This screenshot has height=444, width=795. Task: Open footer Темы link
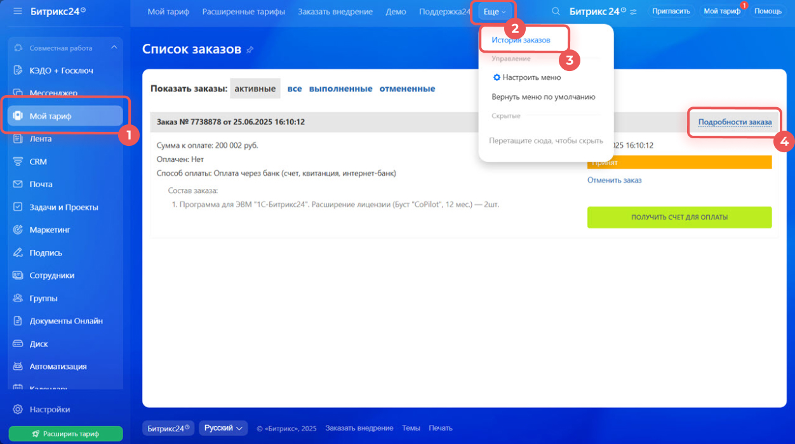[411, 428]
